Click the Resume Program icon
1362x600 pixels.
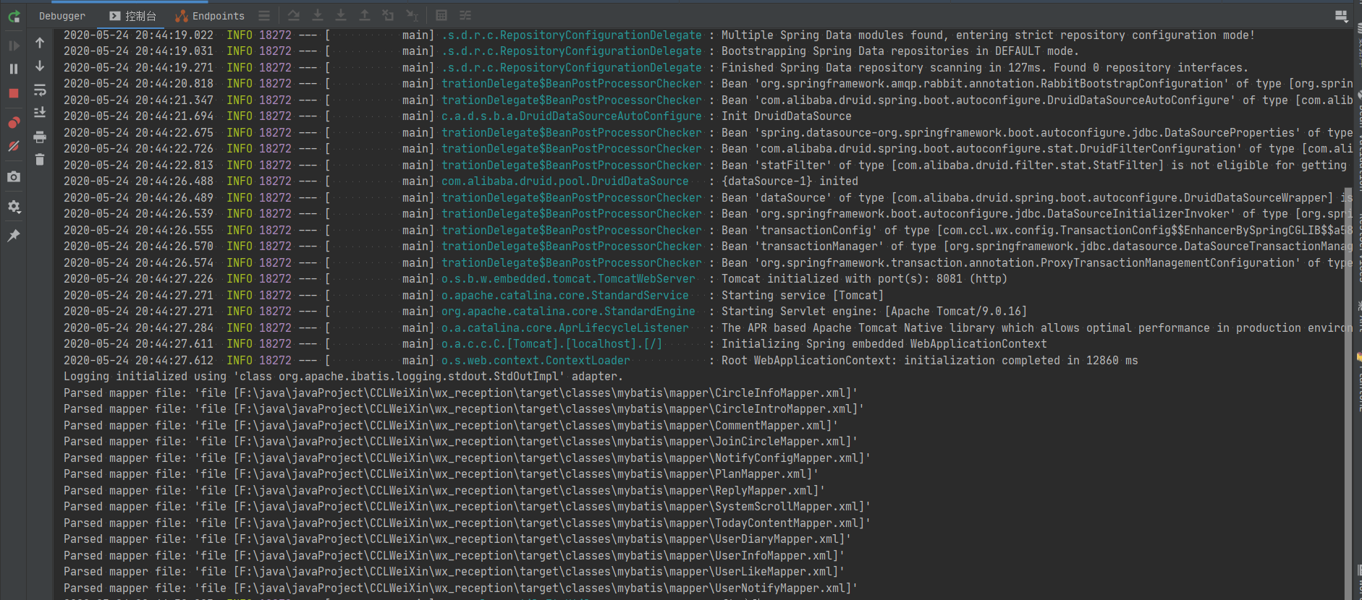14,46
